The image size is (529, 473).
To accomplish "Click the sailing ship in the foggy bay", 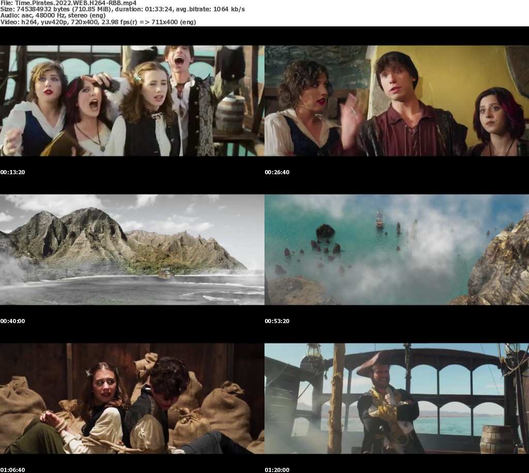I will (380, 220).
